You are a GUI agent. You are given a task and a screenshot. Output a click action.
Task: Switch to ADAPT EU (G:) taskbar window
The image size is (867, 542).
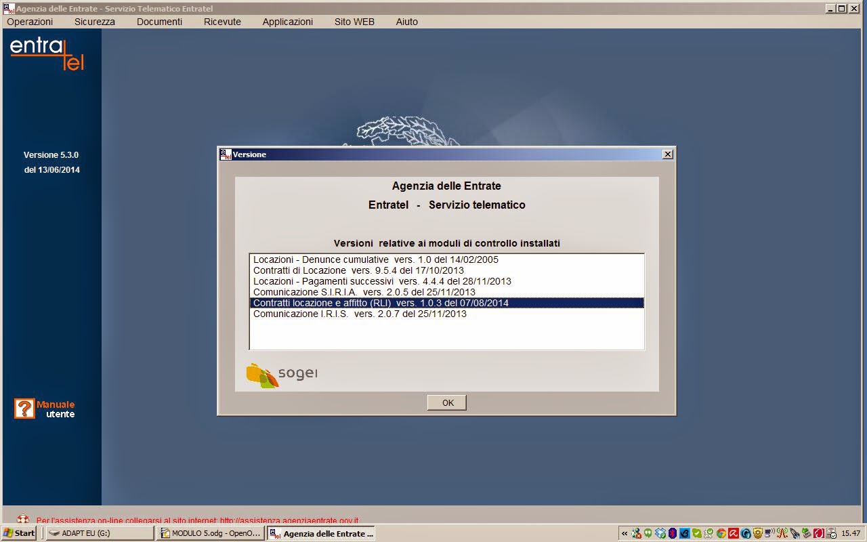(x=100, y=533)
